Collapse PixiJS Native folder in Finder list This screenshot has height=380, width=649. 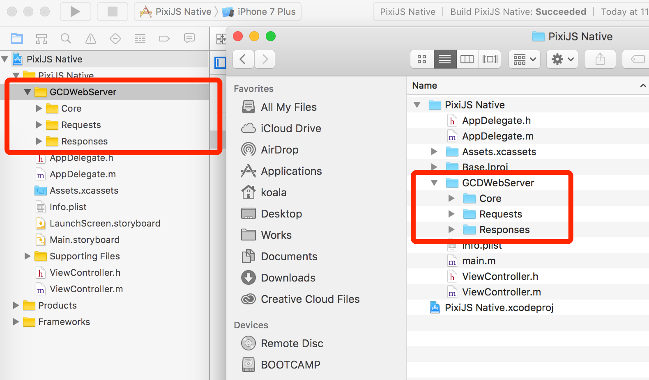(417, 105)
